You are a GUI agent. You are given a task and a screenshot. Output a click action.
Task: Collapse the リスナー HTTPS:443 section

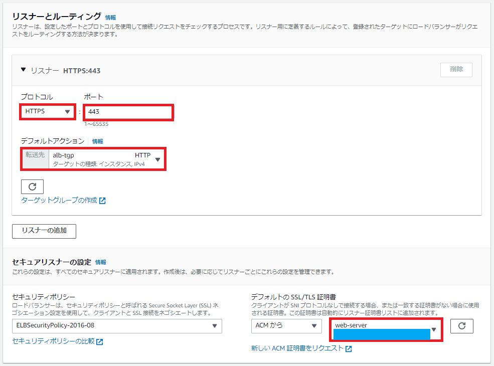click(x=23, y=71)
